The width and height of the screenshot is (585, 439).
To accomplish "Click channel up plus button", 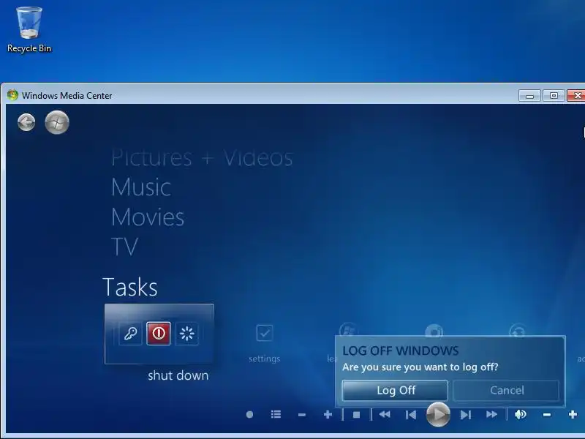I will (328, 414).
